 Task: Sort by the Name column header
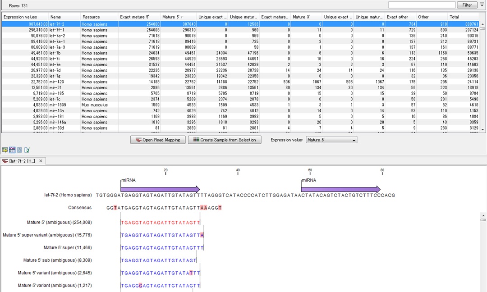pyautogui.click(x=64, y=17)
